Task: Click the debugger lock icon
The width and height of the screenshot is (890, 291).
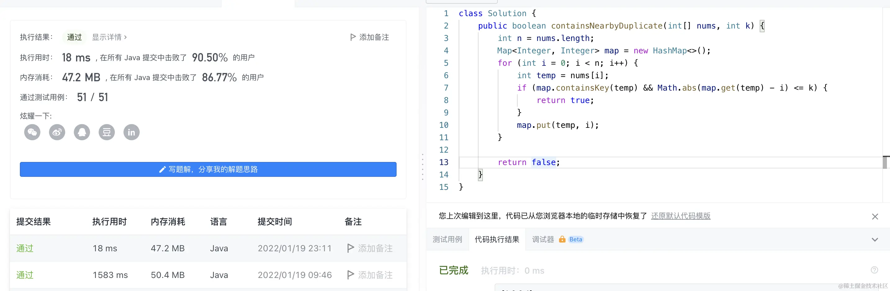Action: tap(562, 239)
